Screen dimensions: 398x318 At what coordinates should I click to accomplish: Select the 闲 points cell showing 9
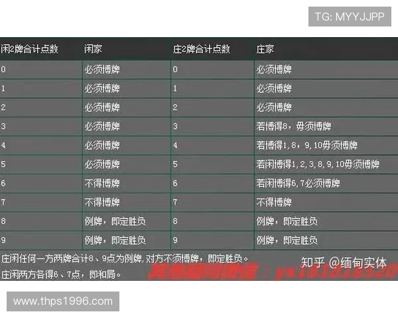click(x=41, y=240)
